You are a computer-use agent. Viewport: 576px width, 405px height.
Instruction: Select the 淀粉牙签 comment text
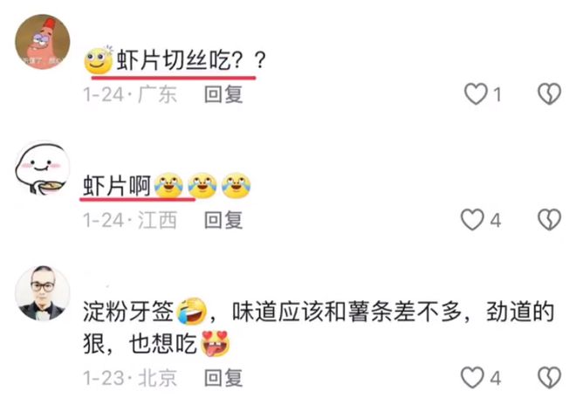(319, 328)
